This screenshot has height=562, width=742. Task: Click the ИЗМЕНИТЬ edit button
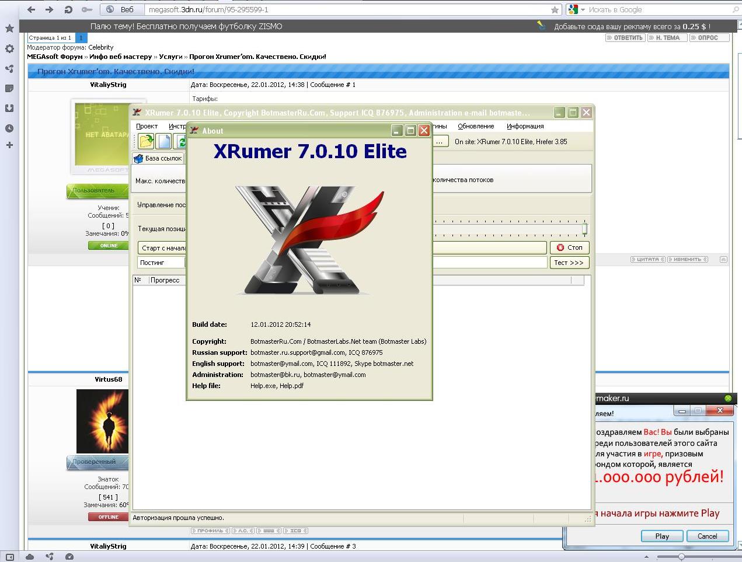(x=688, y=259)
